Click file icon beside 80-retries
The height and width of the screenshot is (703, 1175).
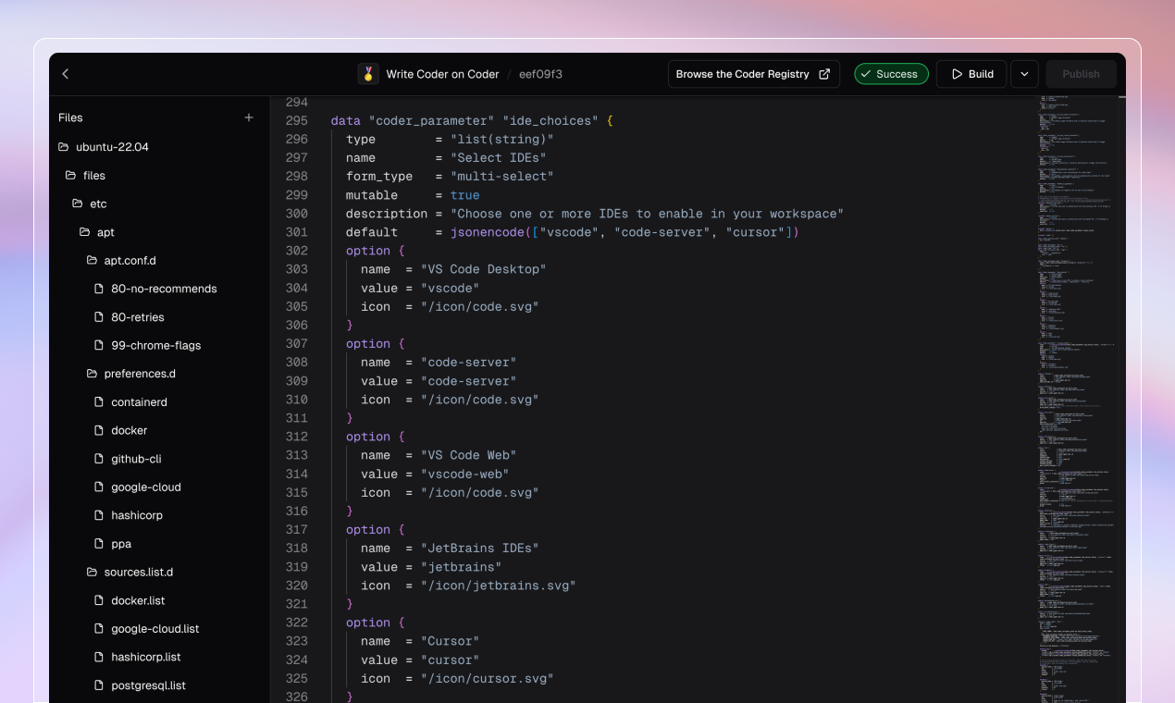100,317
